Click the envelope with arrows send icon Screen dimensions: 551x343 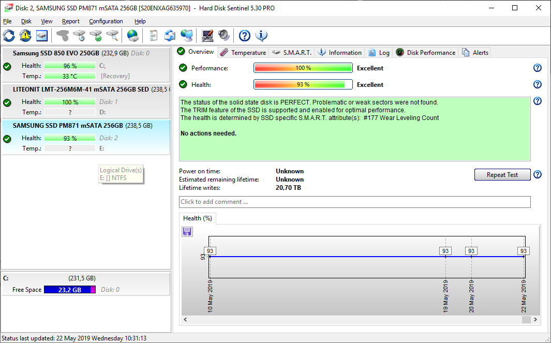coord(170,36)
